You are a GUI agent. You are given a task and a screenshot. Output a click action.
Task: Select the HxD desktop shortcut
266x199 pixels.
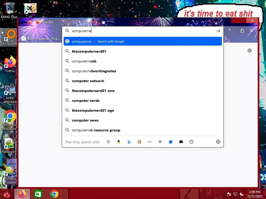(x=30, y=10)
